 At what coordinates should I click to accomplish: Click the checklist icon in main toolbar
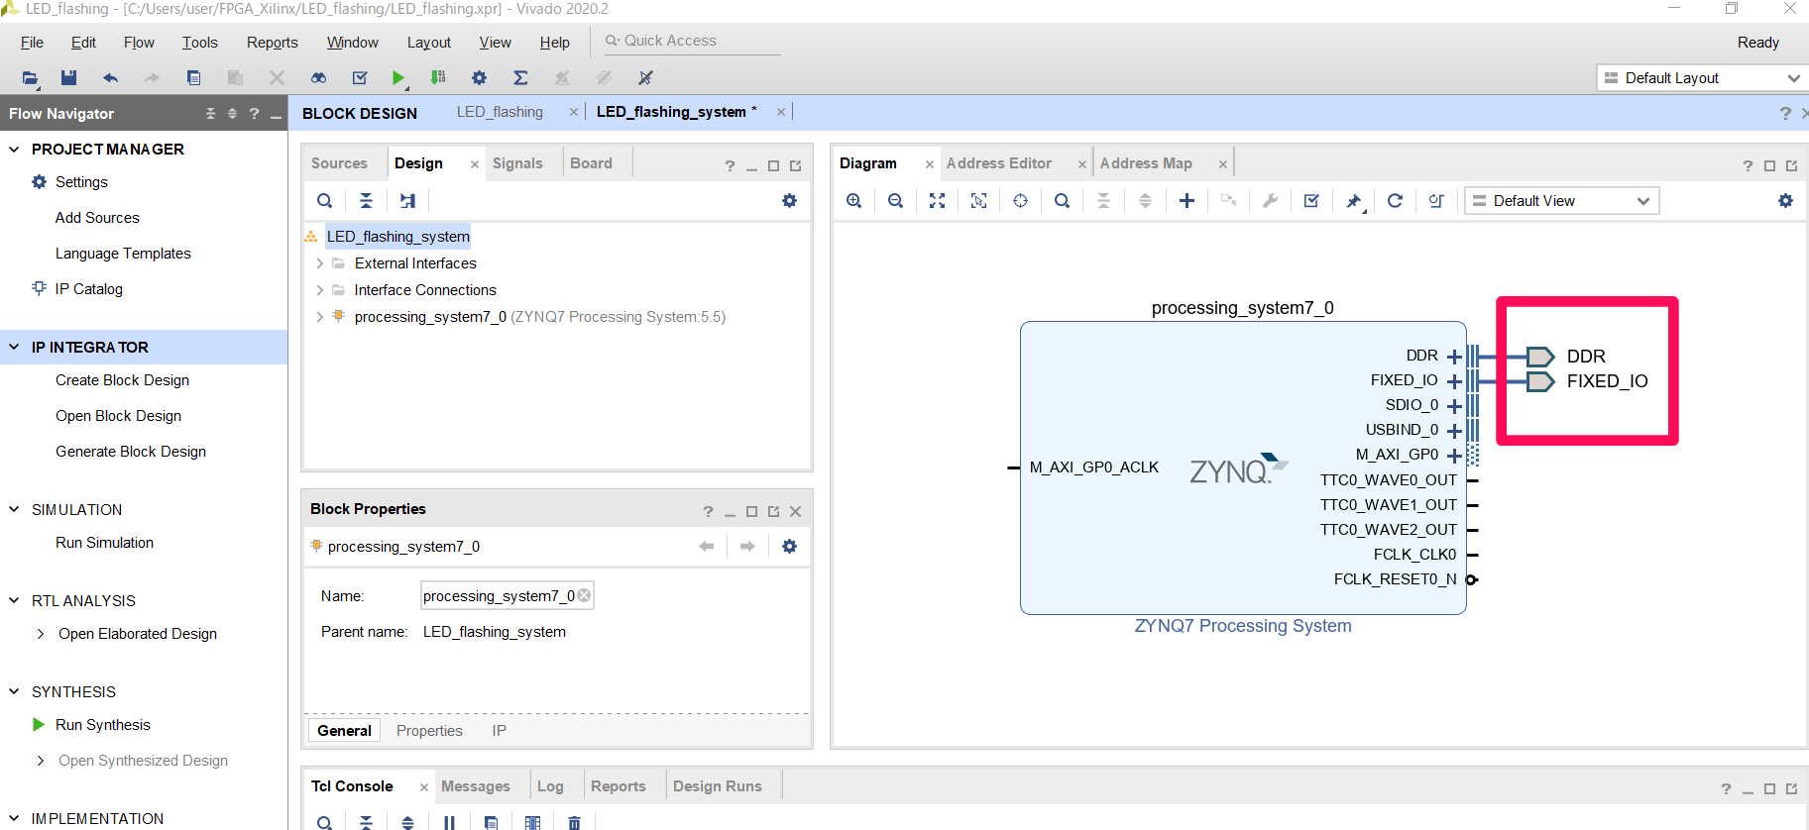360,77
